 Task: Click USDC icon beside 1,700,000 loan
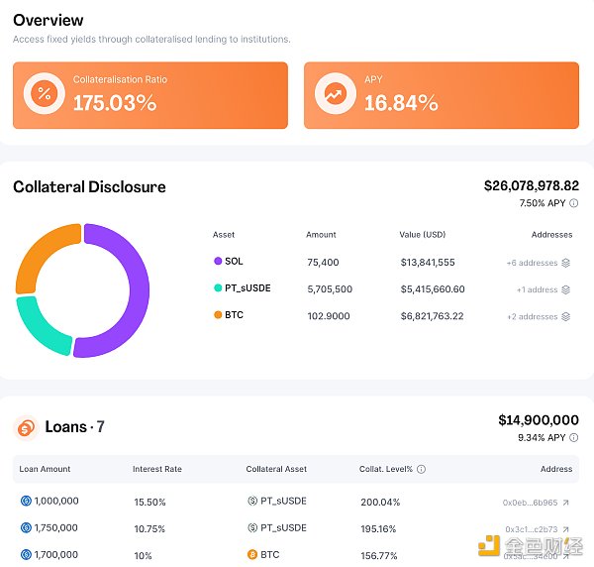(x=26, y=555)
